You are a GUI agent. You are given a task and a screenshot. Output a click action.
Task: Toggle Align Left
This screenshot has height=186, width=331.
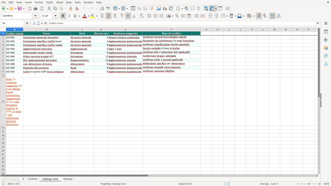(102, 16)
